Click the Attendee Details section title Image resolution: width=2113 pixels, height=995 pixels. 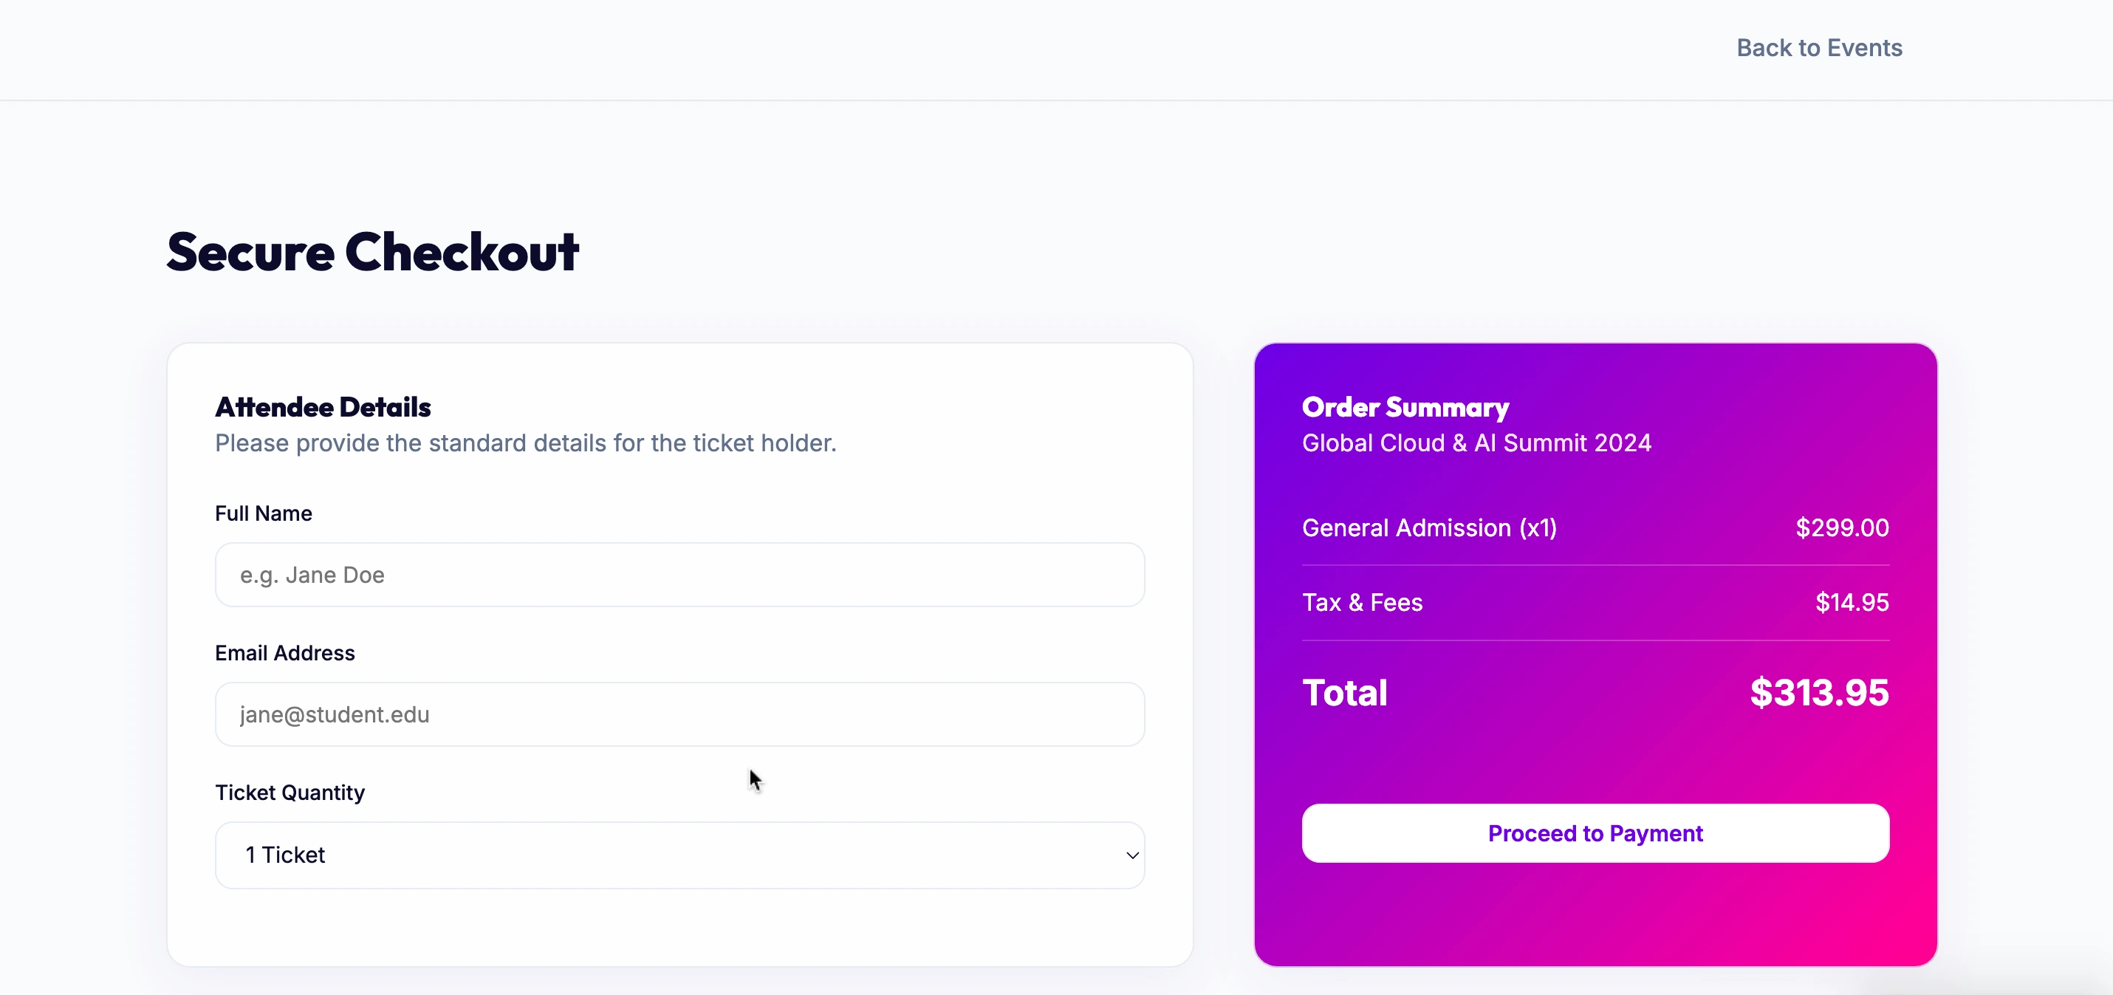[322, 407]
